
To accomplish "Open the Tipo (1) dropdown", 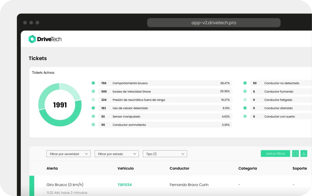I will pos(165,154).
